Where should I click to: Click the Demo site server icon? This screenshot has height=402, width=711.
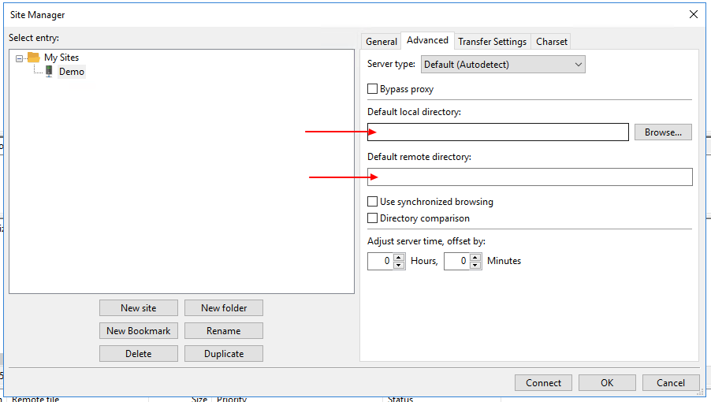click(49, 72)
